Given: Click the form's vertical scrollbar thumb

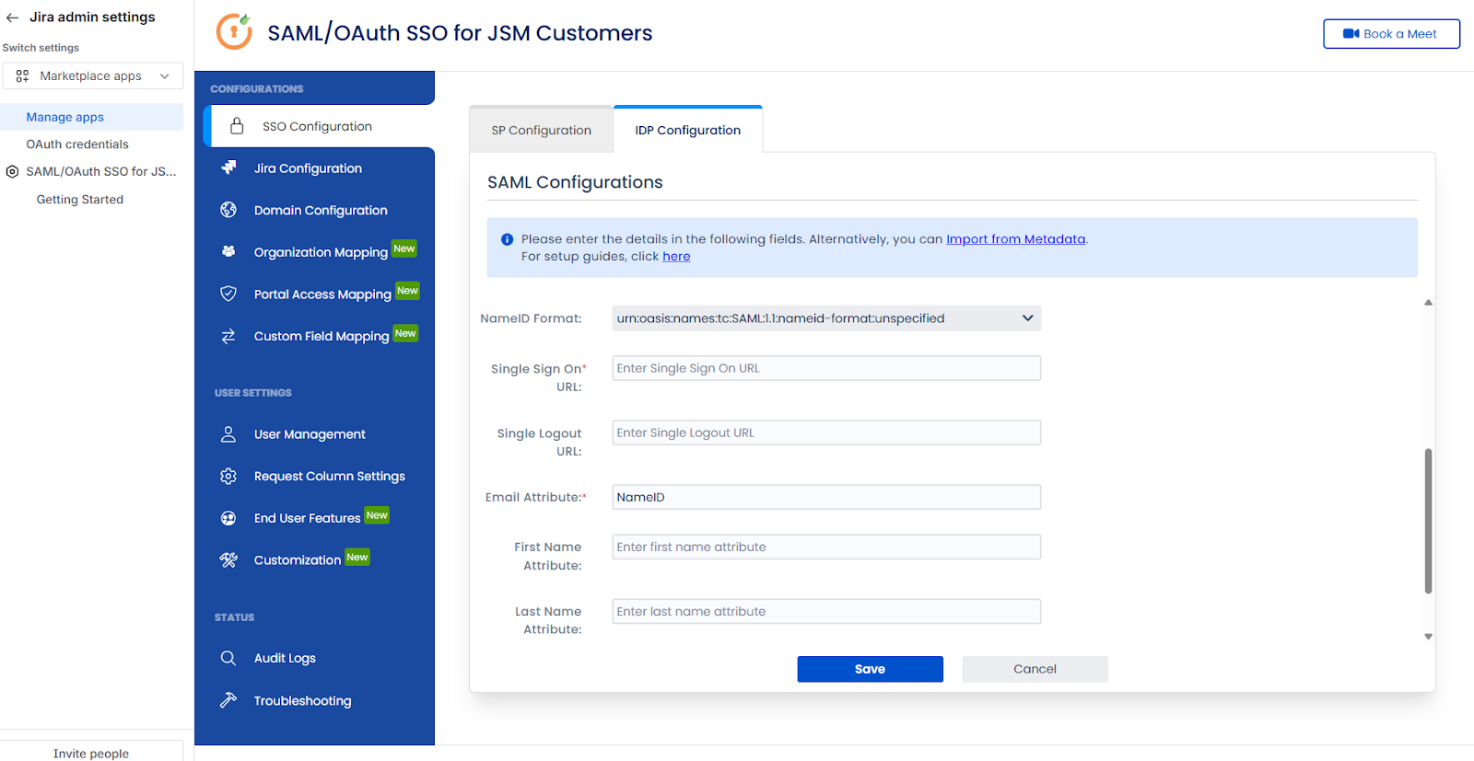Looking at the screenshot, I should click(x=1428, y=521).
